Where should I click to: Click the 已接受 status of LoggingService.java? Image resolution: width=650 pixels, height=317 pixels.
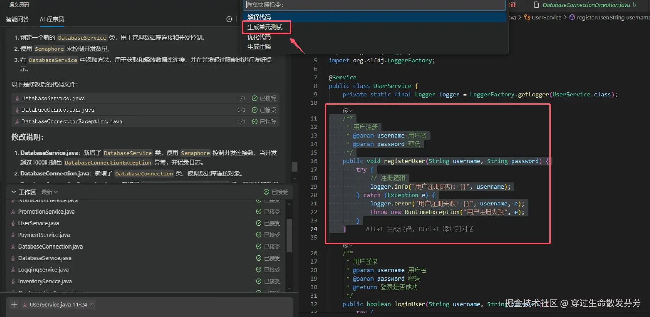(272, 270)
